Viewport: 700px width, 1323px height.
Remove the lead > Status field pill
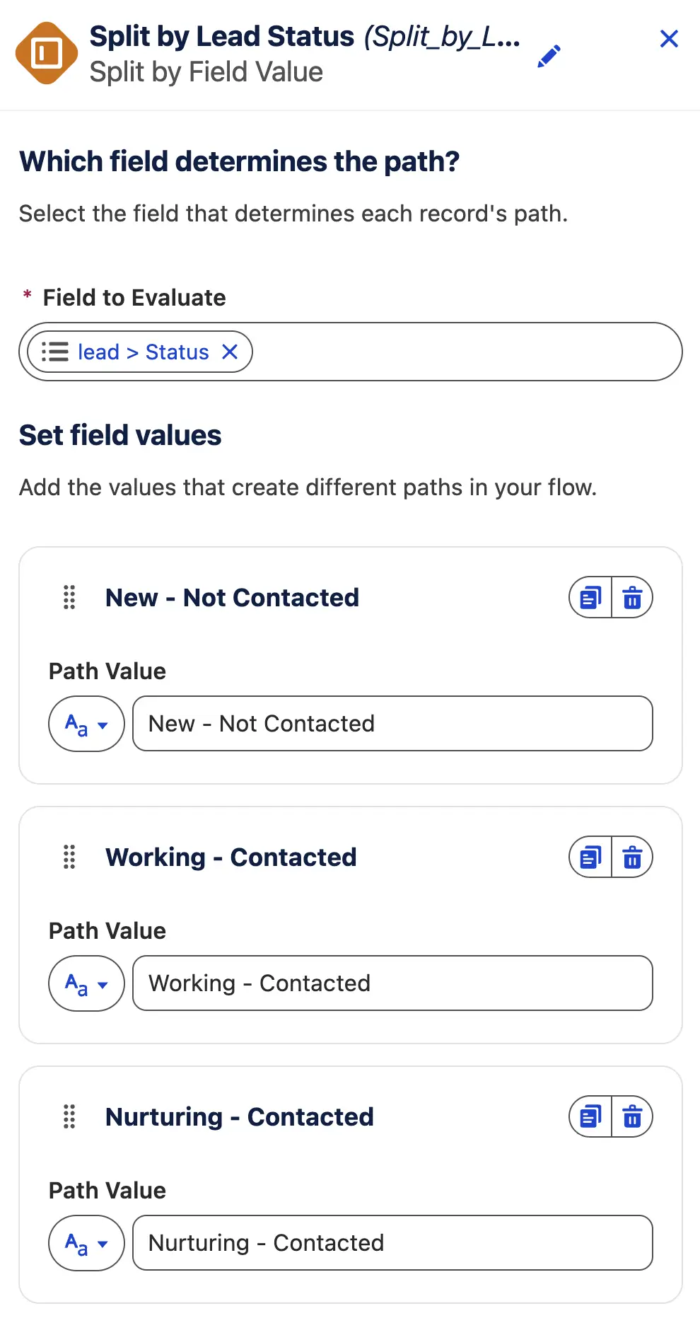click(230, 352)
